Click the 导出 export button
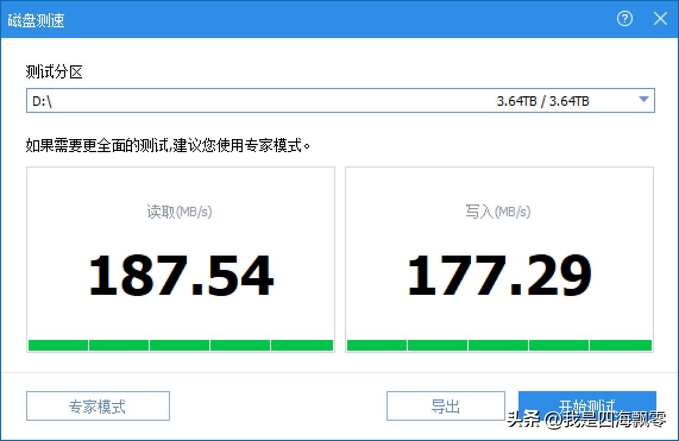This screenshot has height=441, width=679. click(445, 405)
